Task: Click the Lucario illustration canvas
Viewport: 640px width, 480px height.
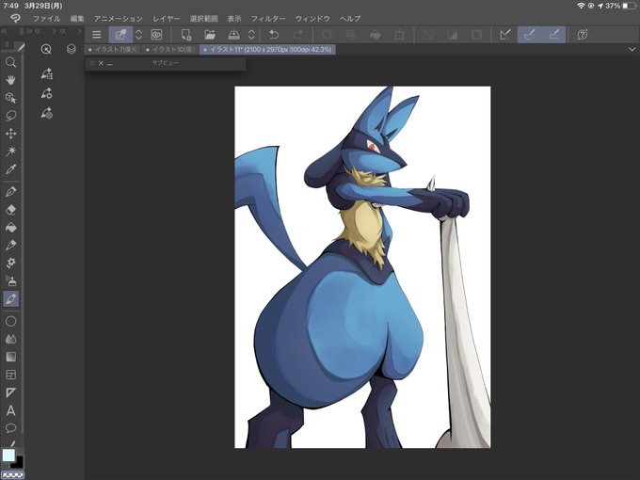Action: 362,267
